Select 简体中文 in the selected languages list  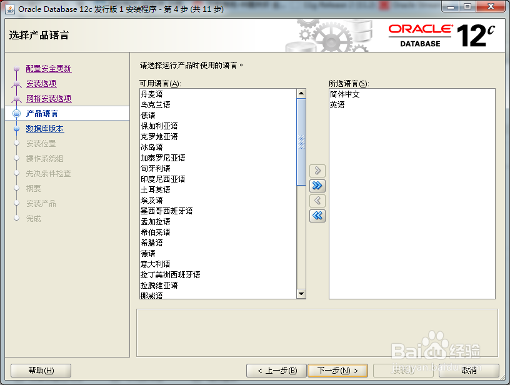(344, 94)
